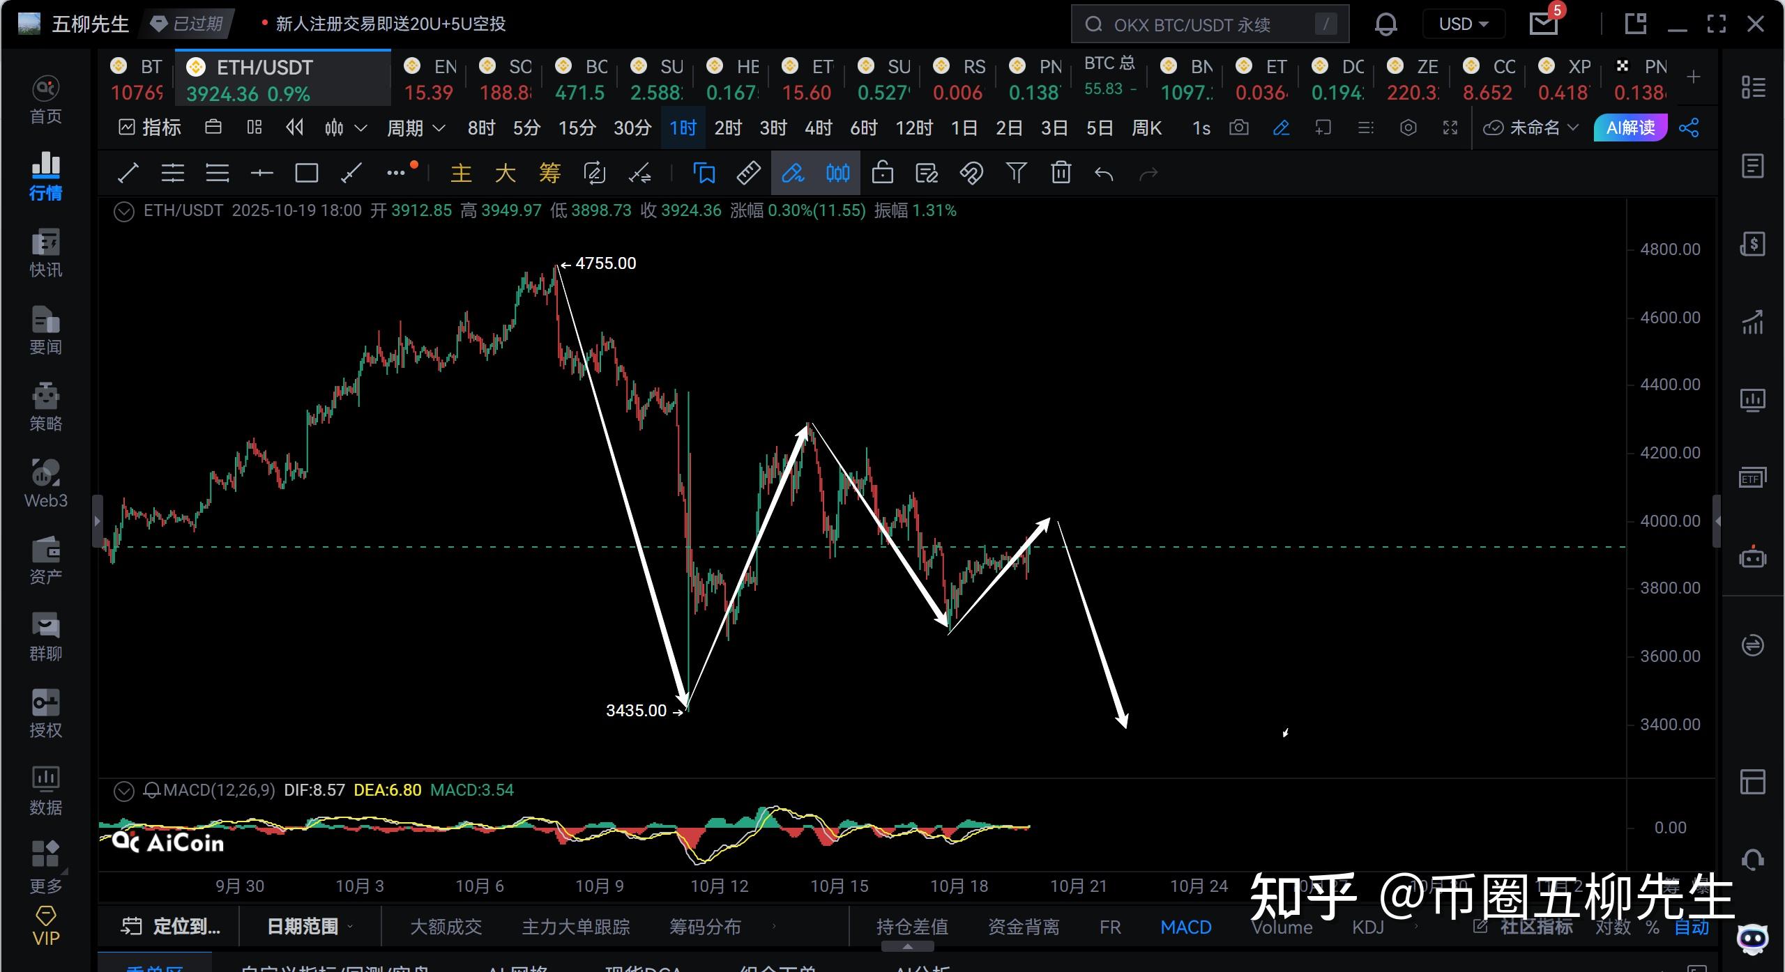Select the trendline drawing tool
Viewport: 1785px width, 972px height.
point(128,173)
